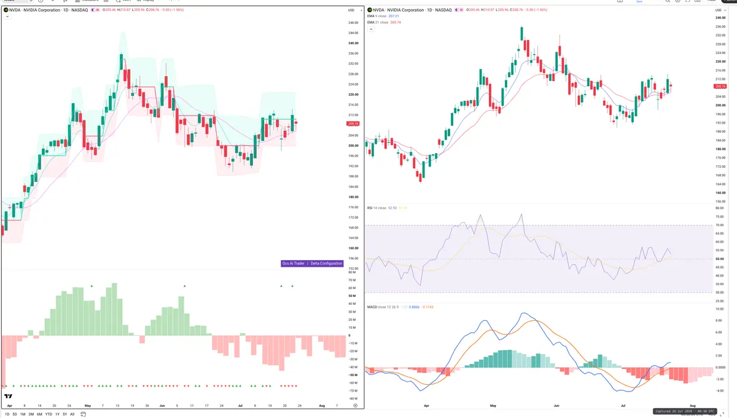
Task: Click the MACD signal value -0.1143
Action: [x=427, y=307]
